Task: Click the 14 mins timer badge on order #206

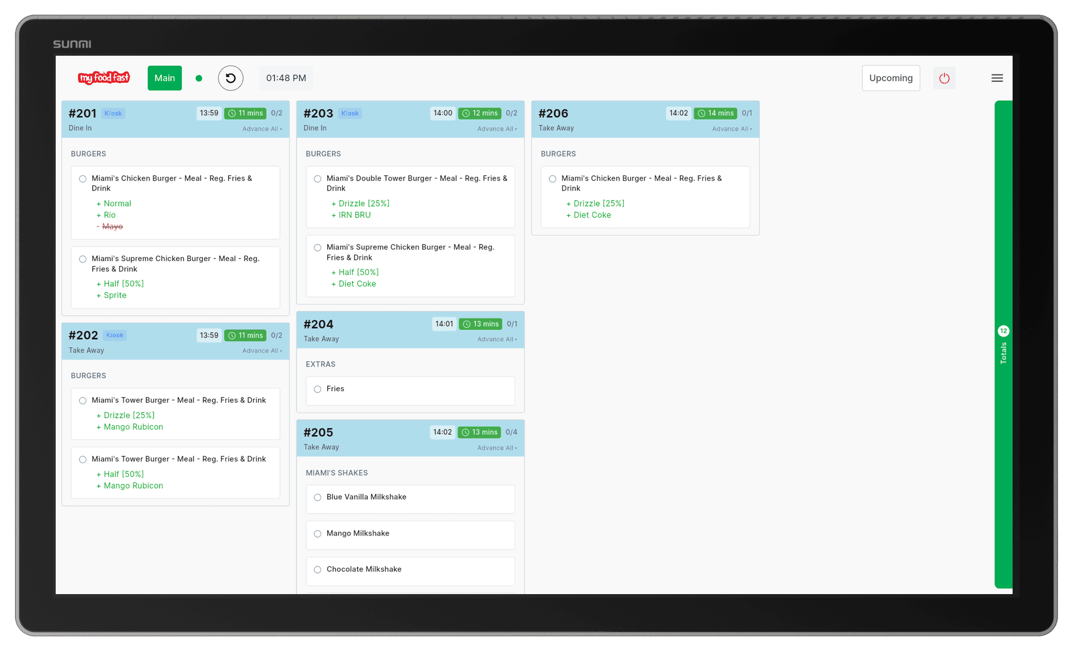Action: click(715, 113)
